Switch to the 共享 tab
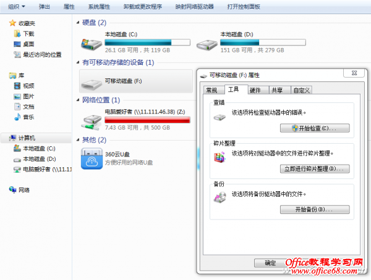The image size is (371, 280). [279, 90]
